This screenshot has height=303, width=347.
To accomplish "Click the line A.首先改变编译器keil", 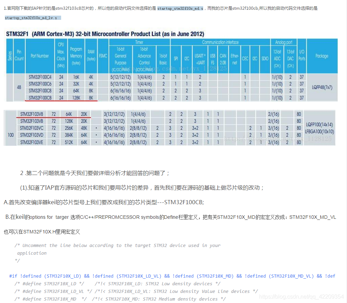I will [104, 202].
